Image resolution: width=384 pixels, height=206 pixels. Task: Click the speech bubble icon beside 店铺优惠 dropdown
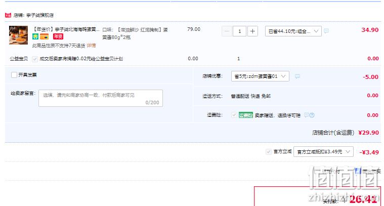[x=297, y=76]
